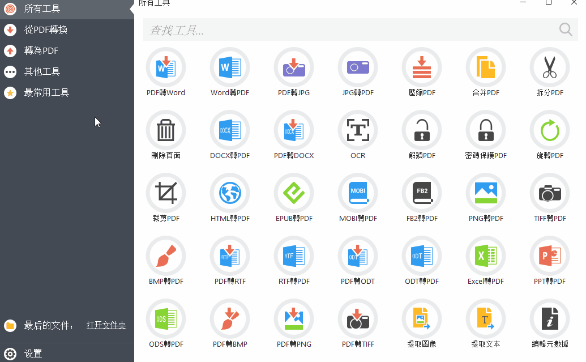Viewport: 586px width, 362px height.
Task: Choose the 裁剪PDF crop tool
Action: point(166,194)
